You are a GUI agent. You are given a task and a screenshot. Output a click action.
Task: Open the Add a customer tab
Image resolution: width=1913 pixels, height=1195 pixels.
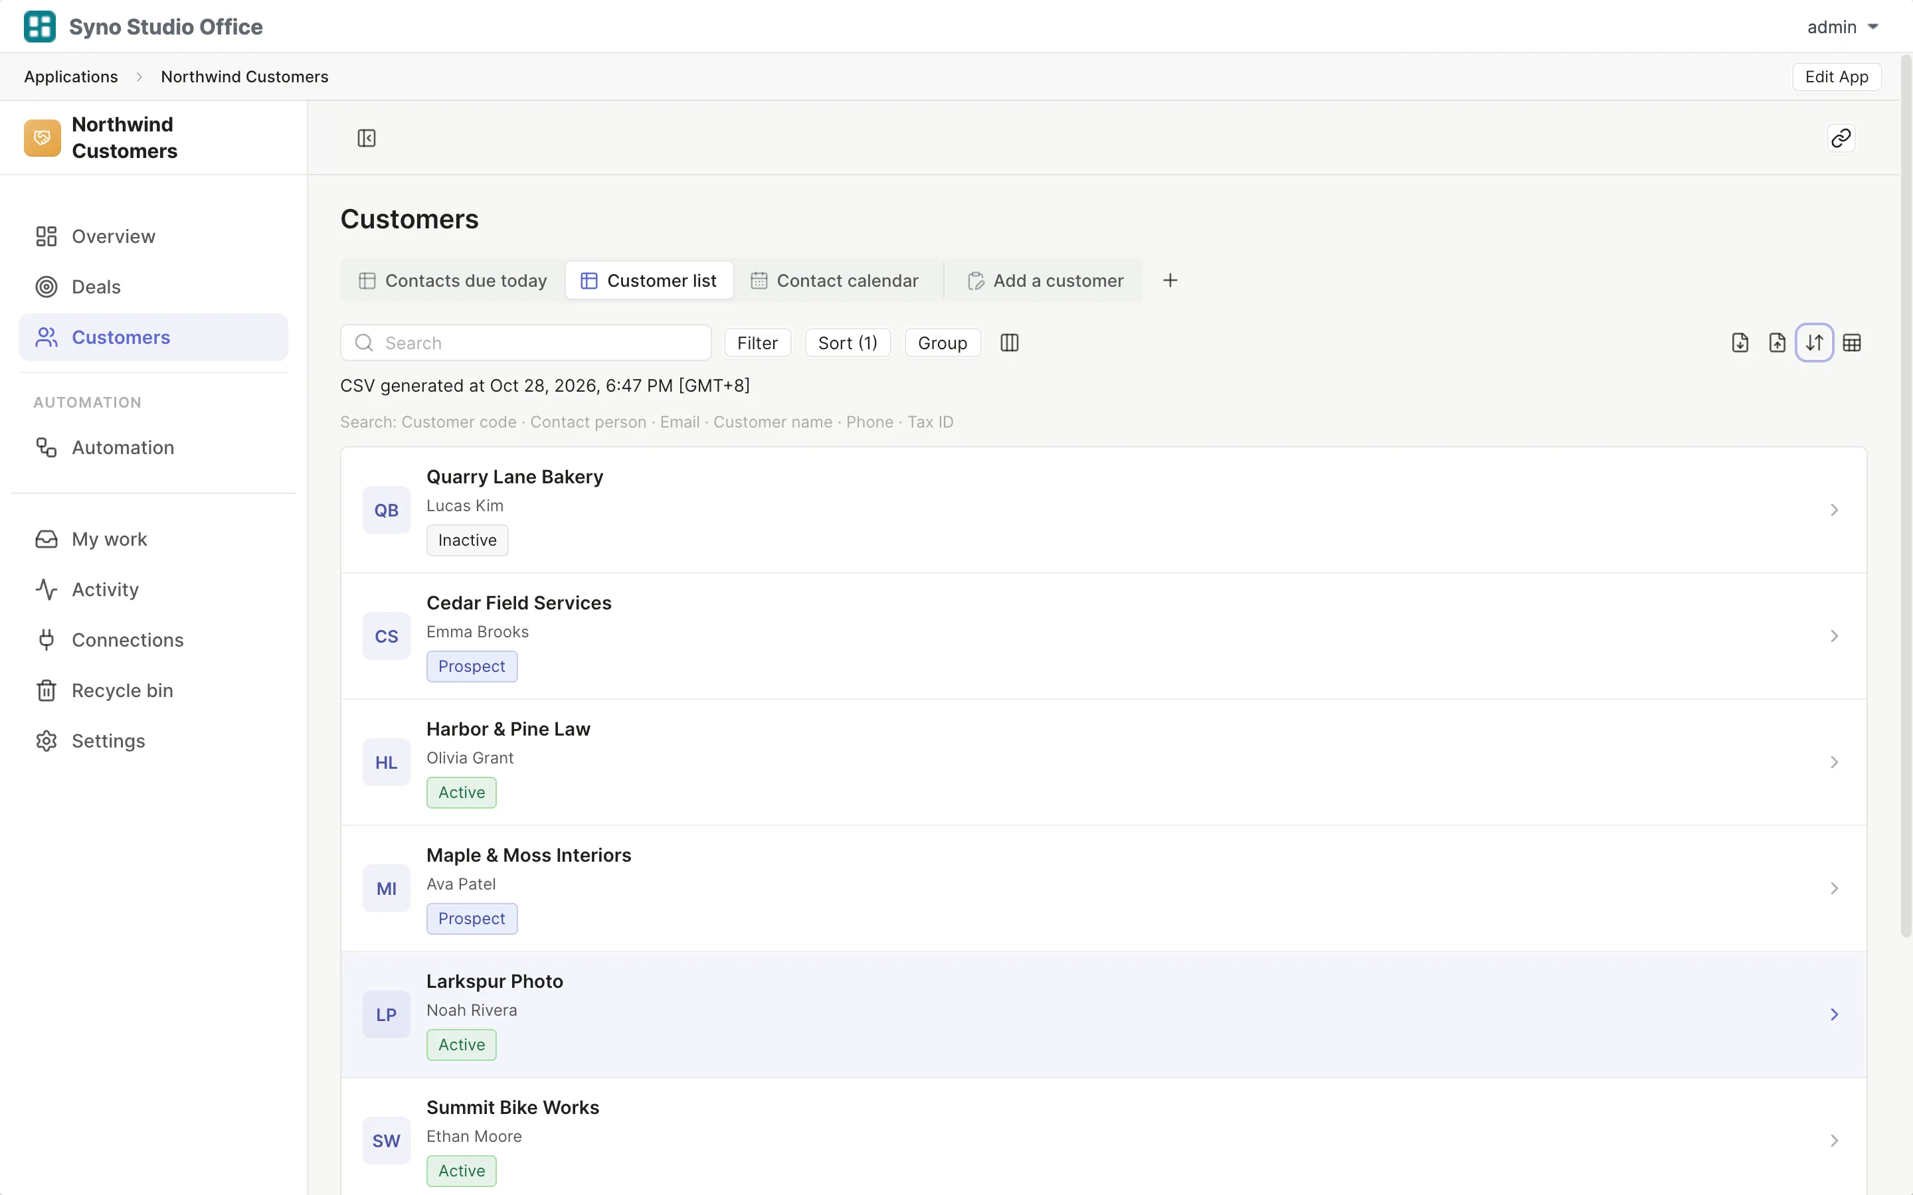1045,281
